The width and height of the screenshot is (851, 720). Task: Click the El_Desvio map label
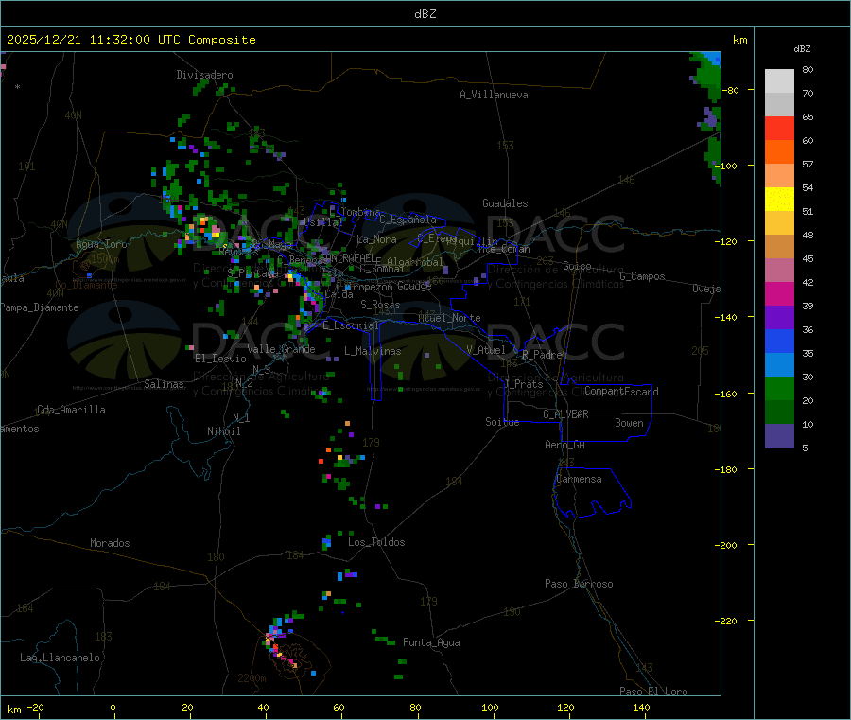(220, 359)
